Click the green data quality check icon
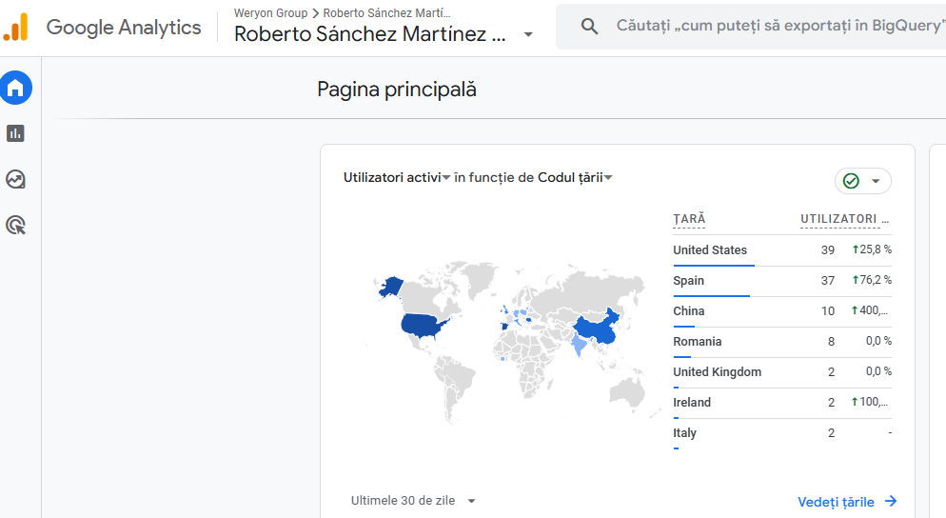 [x=851, y=181]
